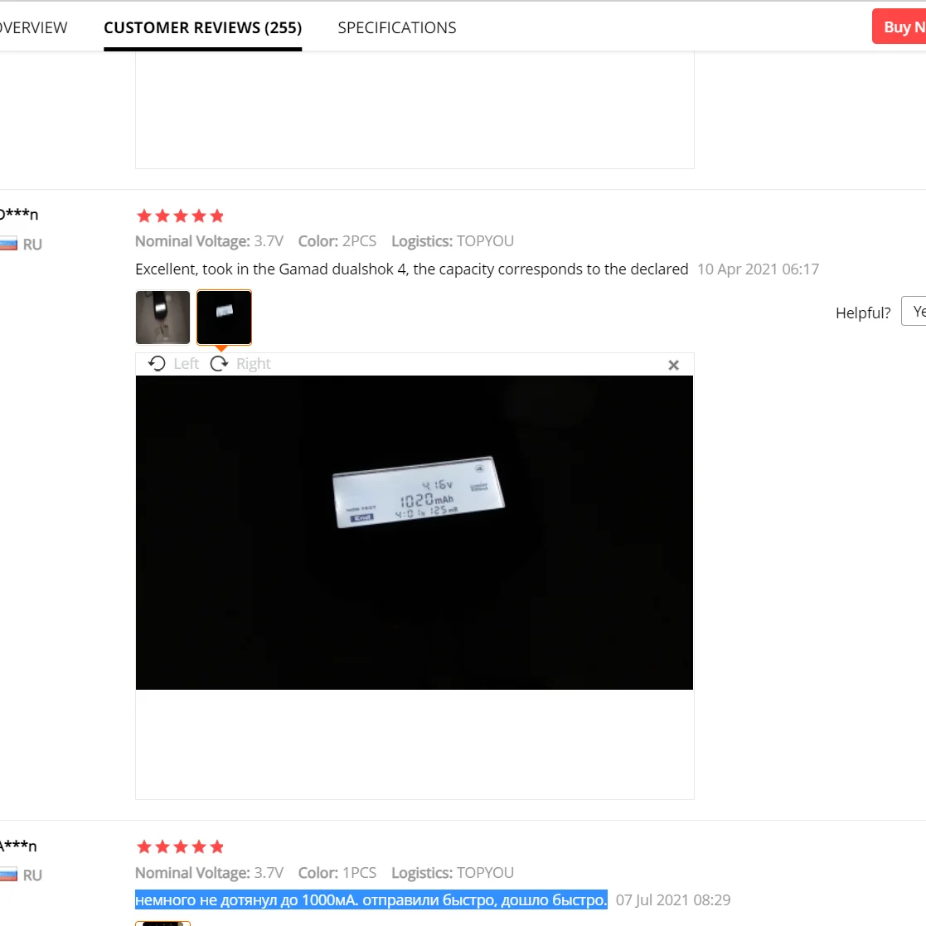926x926 pixels.
Task: Click the Russian flag beside D***n
Action: point(8,243)
